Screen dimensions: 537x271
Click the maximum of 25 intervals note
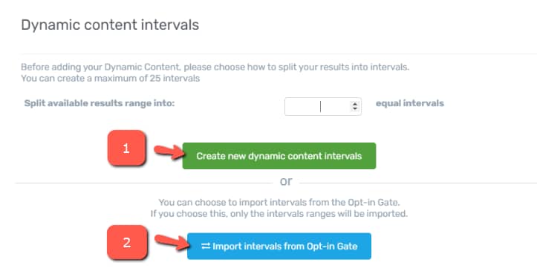pos(110,78)
